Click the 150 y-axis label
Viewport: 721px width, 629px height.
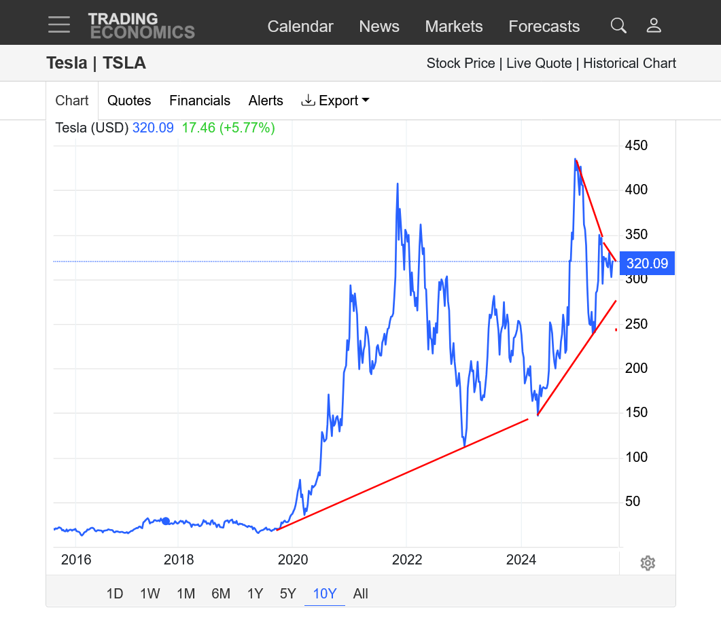[636, 412]
